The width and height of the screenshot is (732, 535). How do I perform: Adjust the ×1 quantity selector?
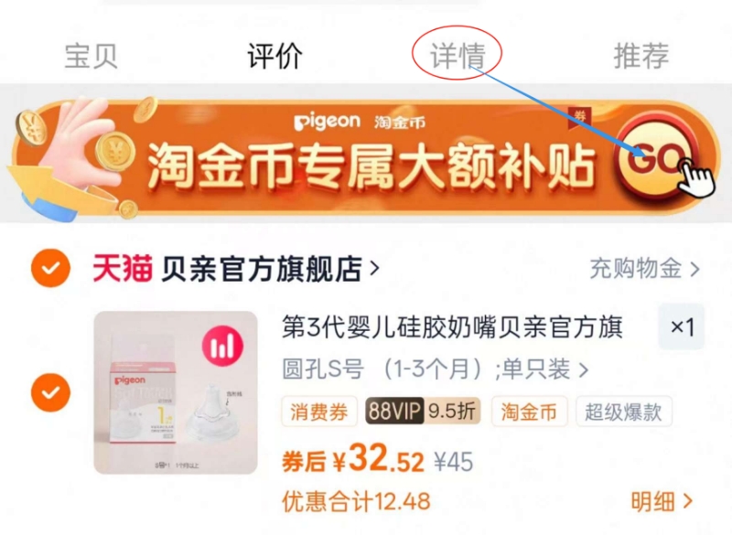pyautogui.click(x=681, y=326)
